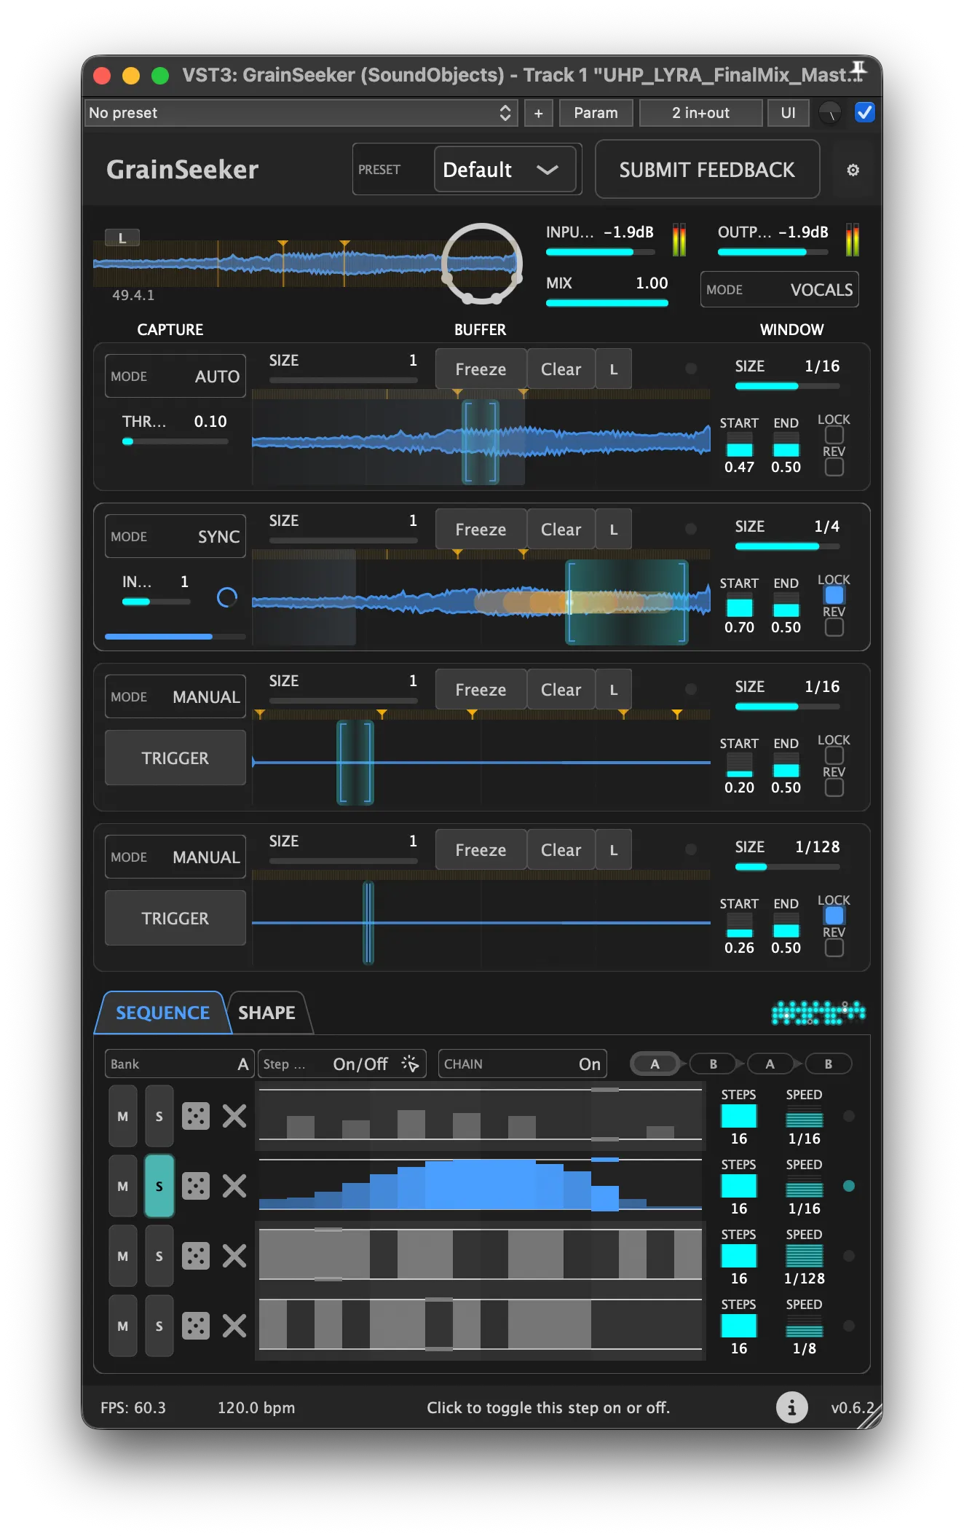Click TRIGGER in first MANUAL row
The image size is (964, 1537).
tap(175, 758)
